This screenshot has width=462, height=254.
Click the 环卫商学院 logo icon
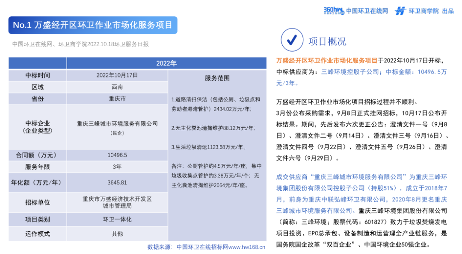(x=400, y=11)
